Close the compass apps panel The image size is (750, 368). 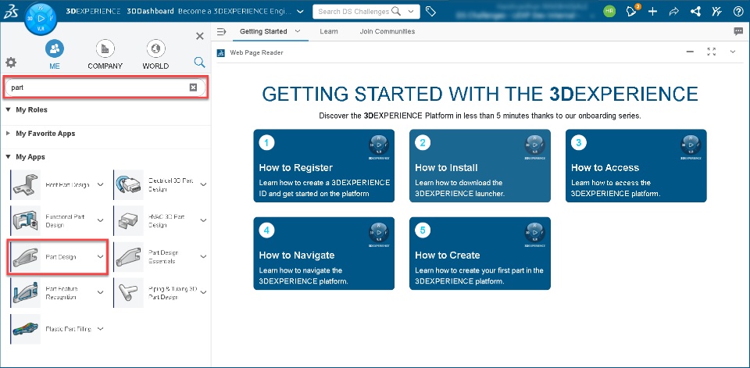pyautogui.click(x=200, y=36)
